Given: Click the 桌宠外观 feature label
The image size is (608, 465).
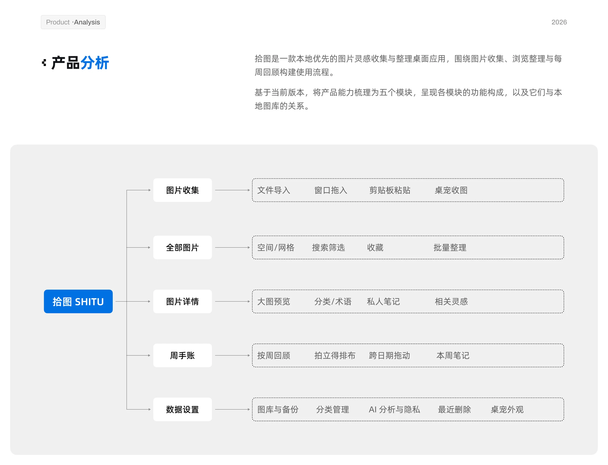Looking at the screenshot, I should click(x=507, y=409).
